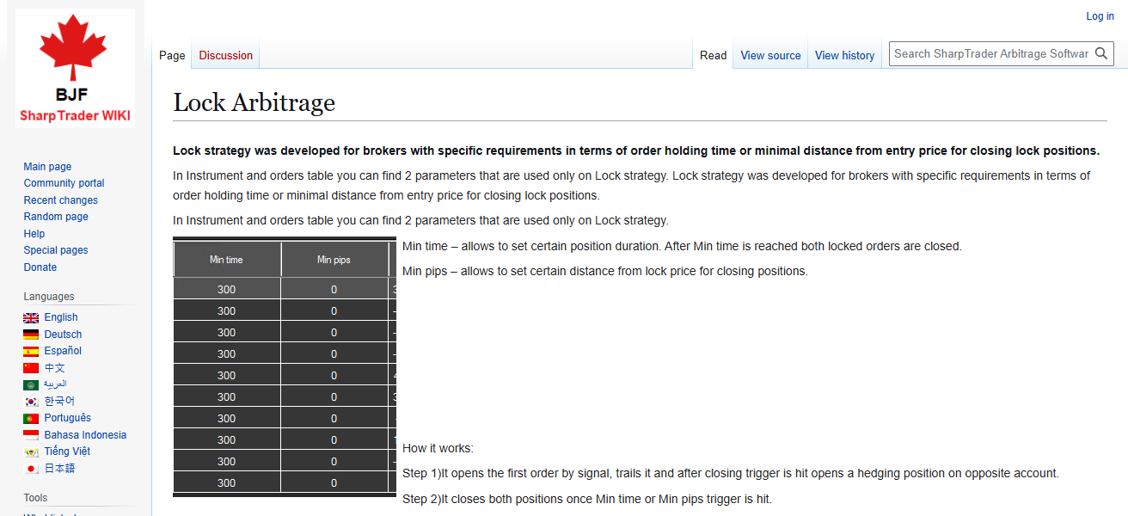This screenshot has width=1128, height=516.
Task: Select the English language flag icon
Action: [30, 316]
